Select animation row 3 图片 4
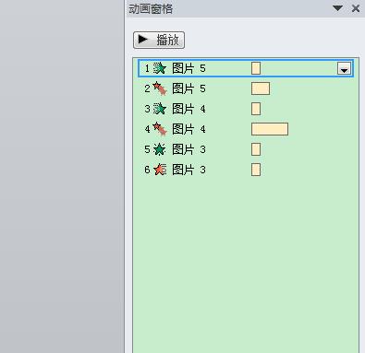Image resolution: width=365 pixels, height=353 pixels. tap(246, 109)
